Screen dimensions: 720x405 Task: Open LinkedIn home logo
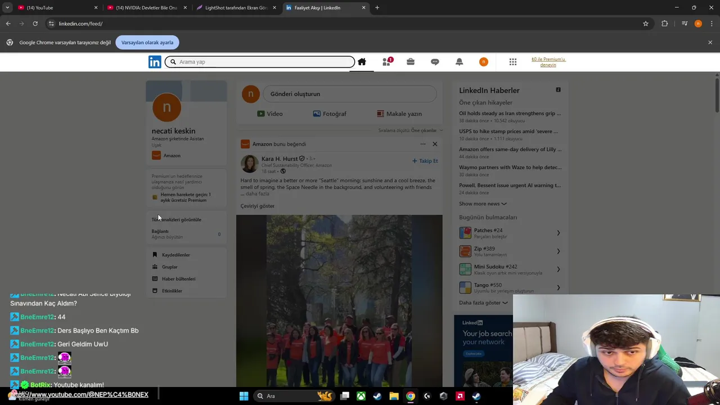pyautogui.click(x=155, y=62)
